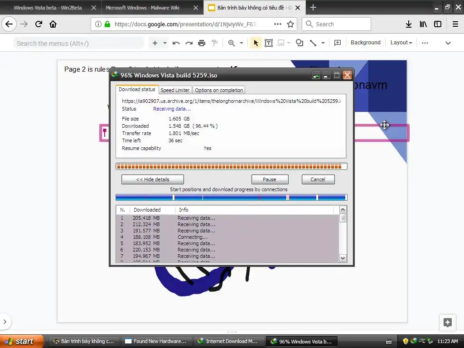Expand the insert image dropdown arrow
The height and width of the screenshot is (348, 464).
289,43
